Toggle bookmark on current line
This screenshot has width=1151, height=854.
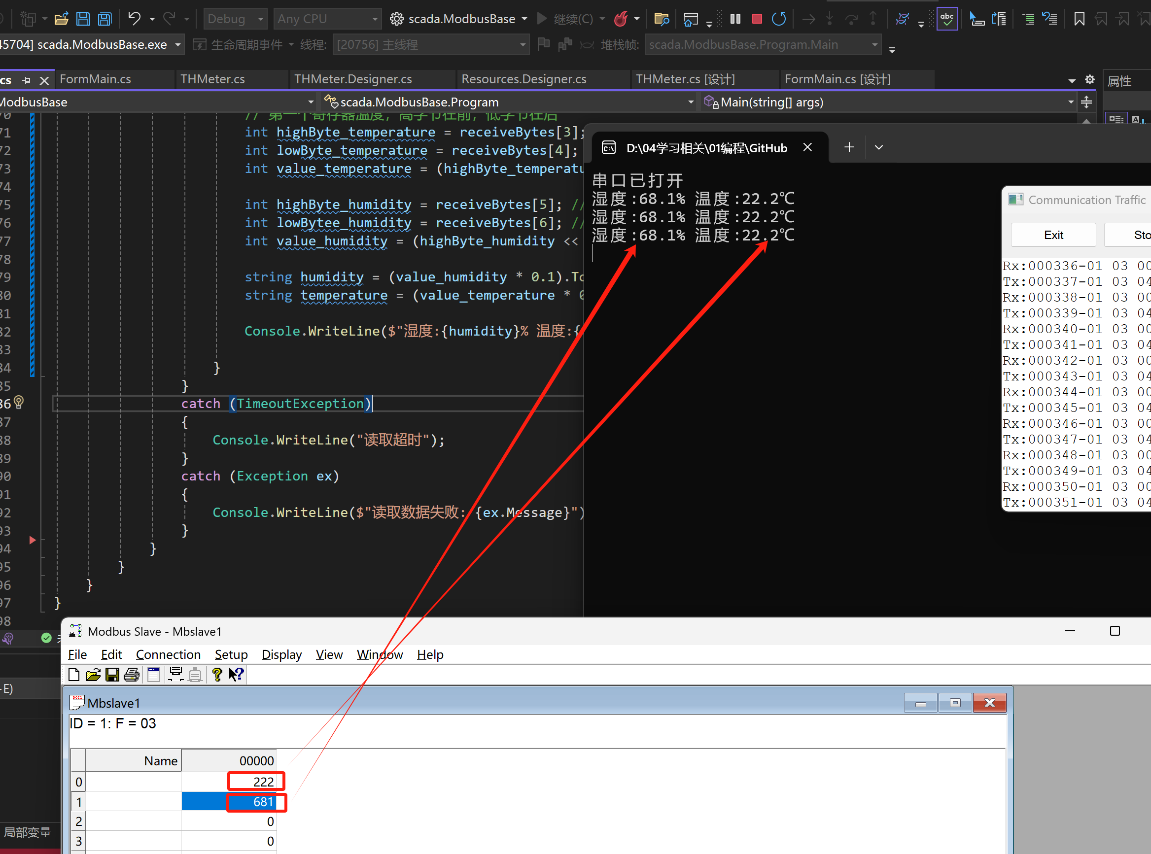1079,19
